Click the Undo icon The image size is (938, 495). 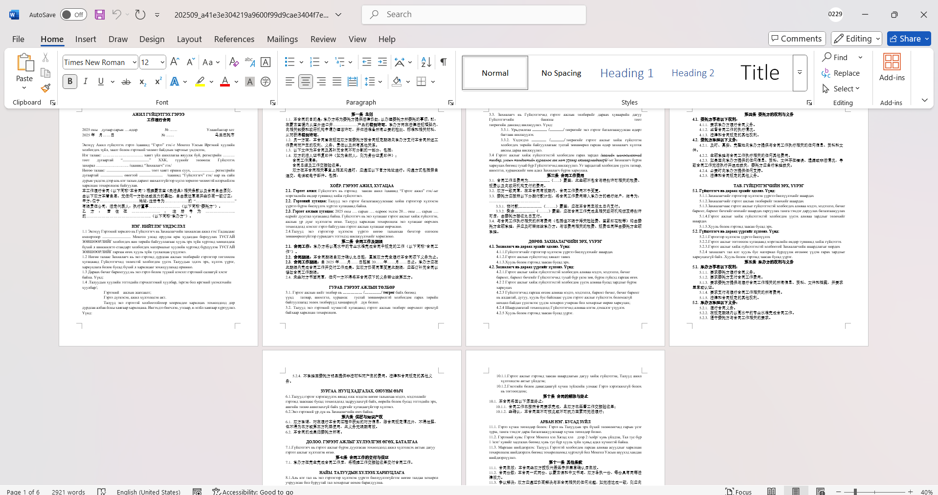point(116,15)
